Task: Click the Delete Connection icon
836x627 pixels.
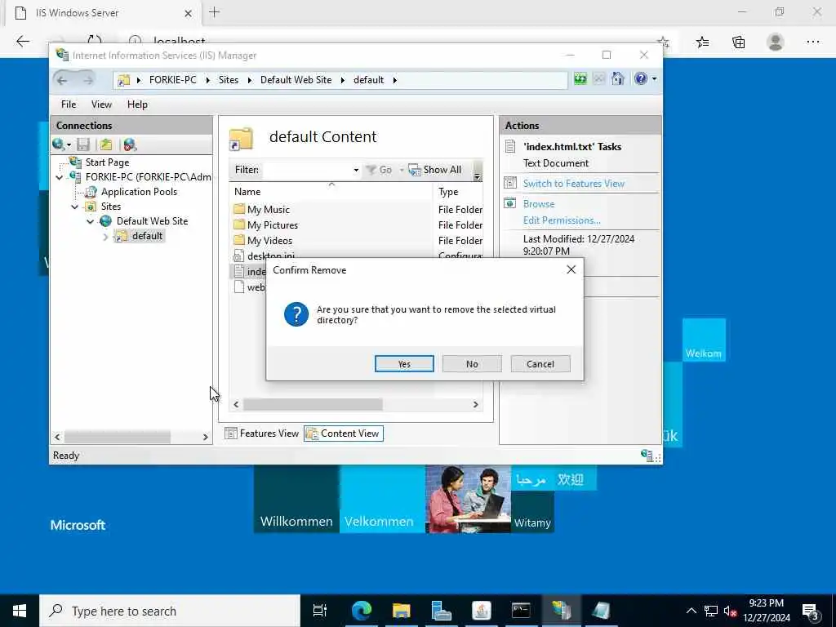Action: pyautogui.click(x=130, y=145)
